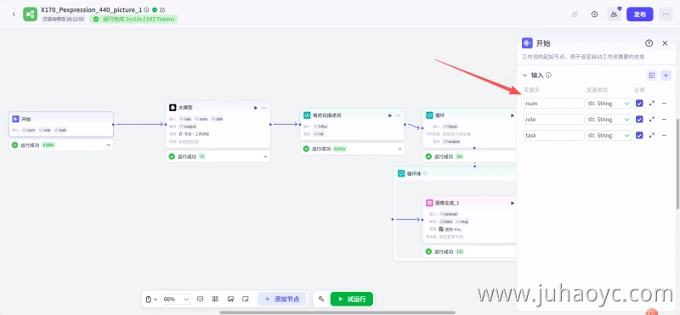Add a new input variable with plus icon
Viewport: 680px width, 315px height.
point(666,76)
